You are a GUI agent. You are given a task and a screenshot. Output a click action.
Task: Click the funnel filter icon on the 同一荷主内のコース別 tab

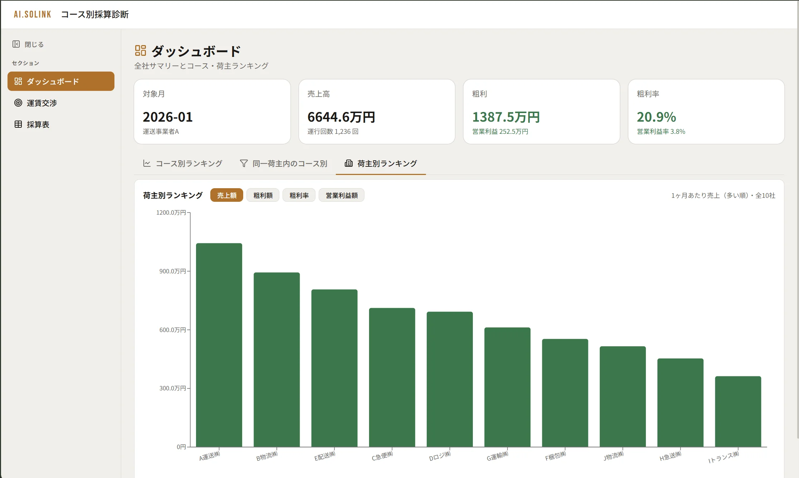tap(244, 163)
